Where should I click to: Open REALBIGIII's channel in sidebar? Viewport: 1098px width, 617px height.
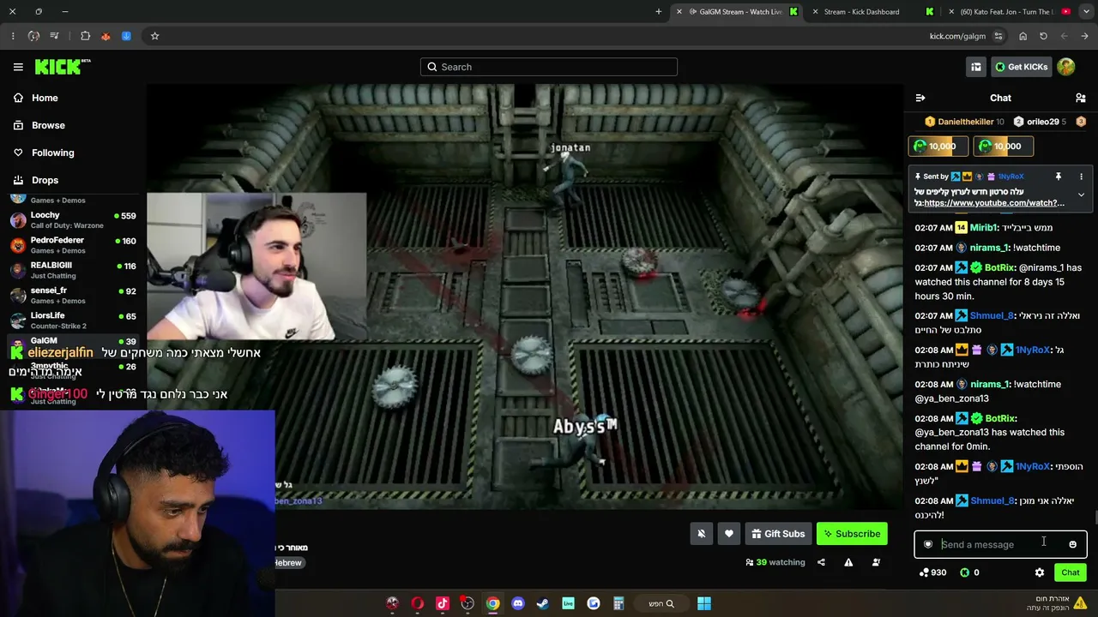pyautogui.click(x=73, y=270)
